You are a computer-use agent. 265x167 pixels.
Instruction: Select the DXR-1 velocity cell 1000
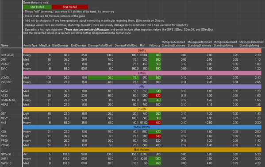coord(155,159)
